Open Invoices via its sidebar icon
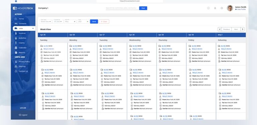 point(16,33)
